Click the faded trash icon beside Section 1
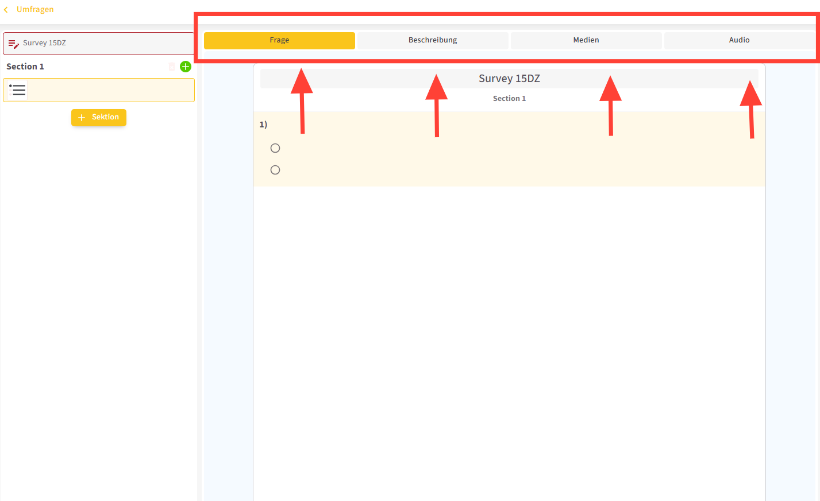820x501 pixels. (171, 67)
